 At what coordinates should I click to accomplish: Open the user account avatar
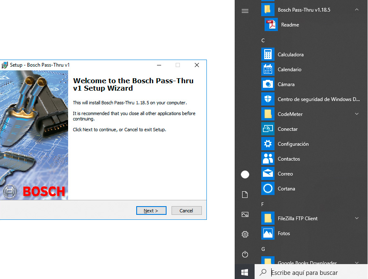point(245,174)
